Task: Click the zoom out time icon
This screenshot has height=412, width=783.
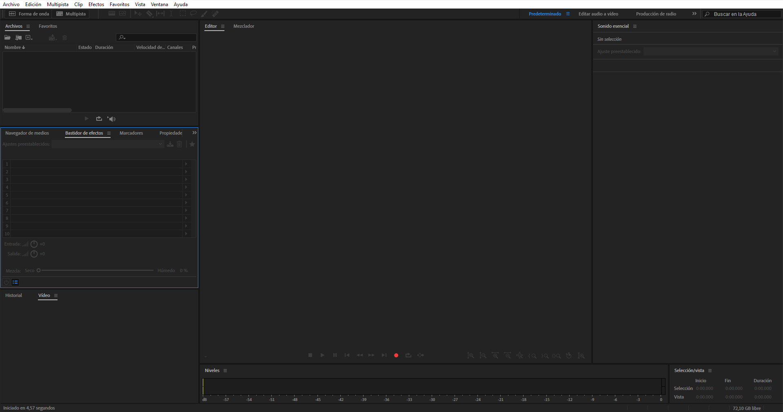Action: pyautogui.click(x=507, y=356)
